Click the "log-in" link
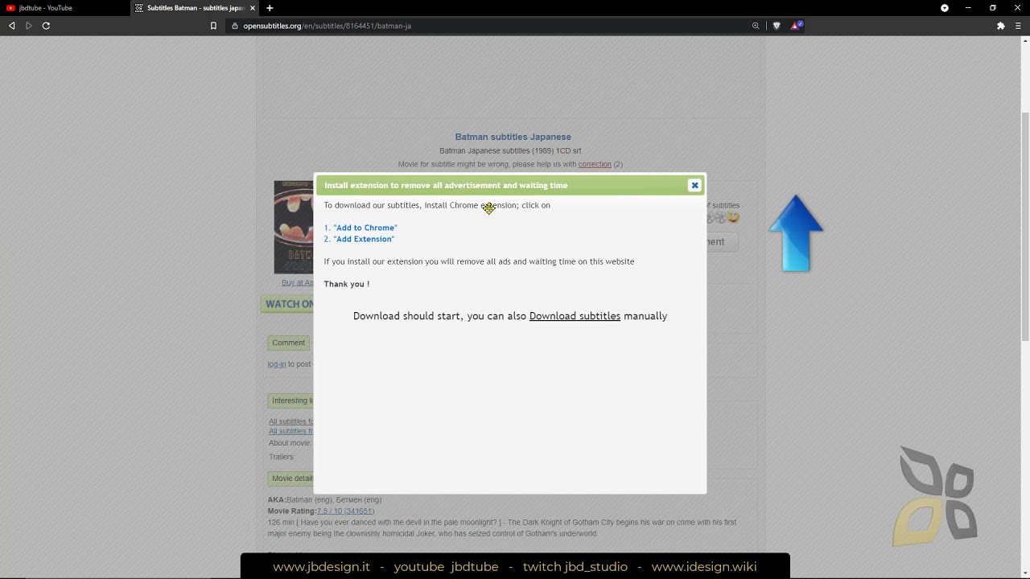The width and height of the screenshot is (1030, 579). tap(277, 364)
